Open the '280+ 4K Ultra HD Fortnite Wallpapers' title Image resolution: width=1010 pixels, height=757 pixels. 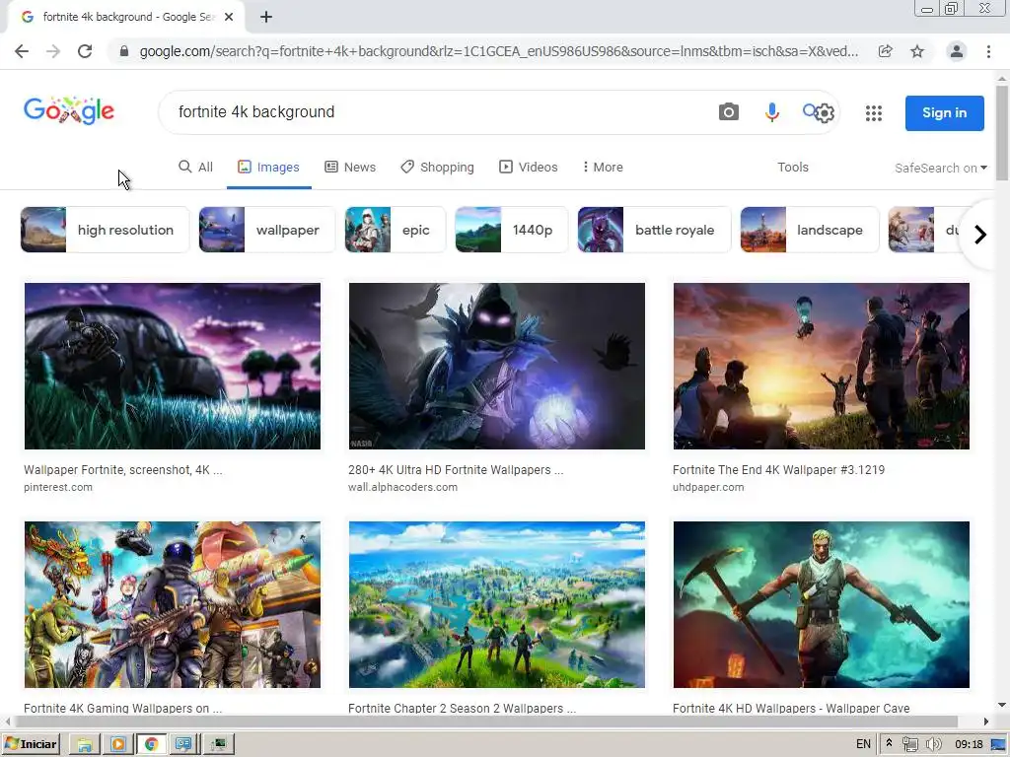pyautogui.click(x=456, y=470)
